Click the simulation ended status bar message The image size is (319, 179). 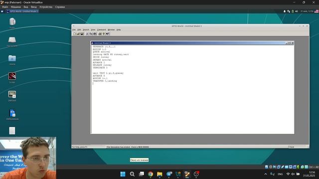click(x=128, y=147)
